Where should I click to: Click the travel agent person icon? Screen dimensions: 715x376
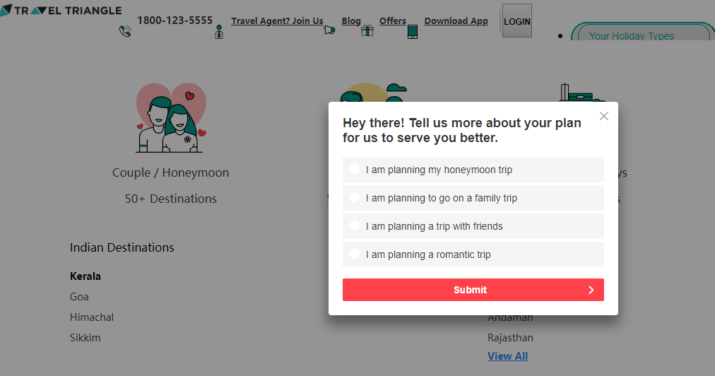(219, 32)
